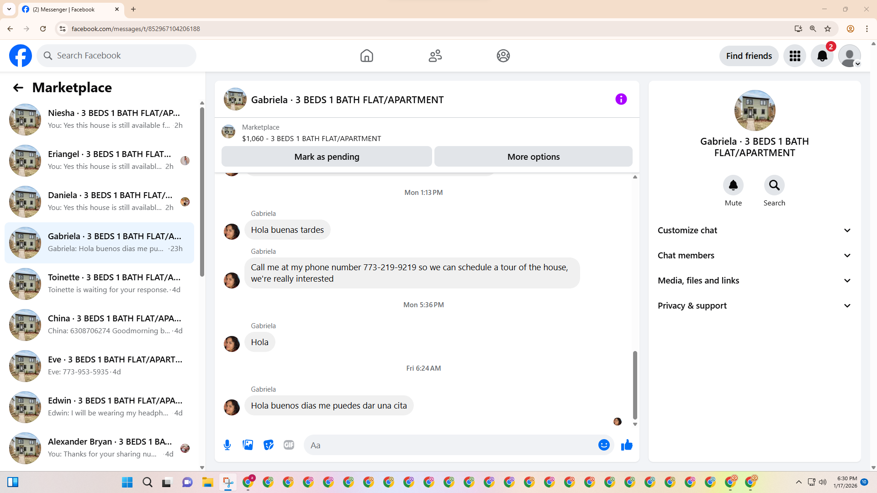The width and height of the screenshot is (877, 493).
Task: Open the GIF picker icon
Action: pos(289,445)
